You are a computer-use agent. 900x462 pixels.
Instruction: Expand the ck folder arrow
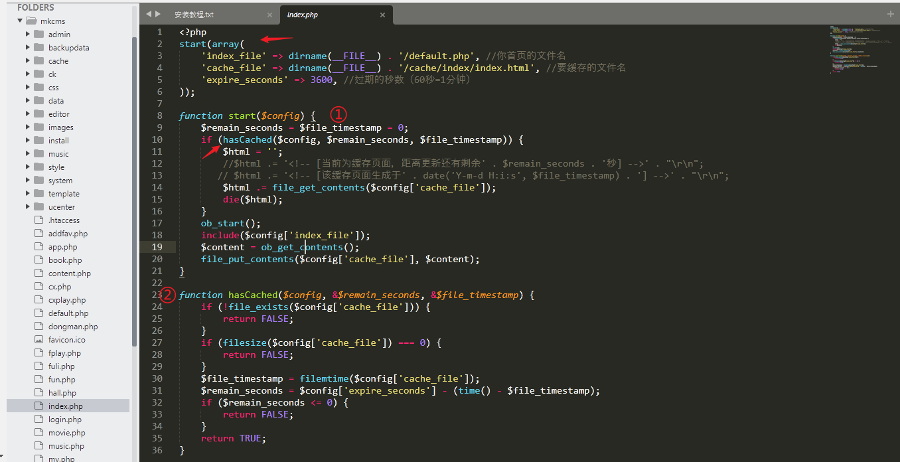tap(28, 74)
